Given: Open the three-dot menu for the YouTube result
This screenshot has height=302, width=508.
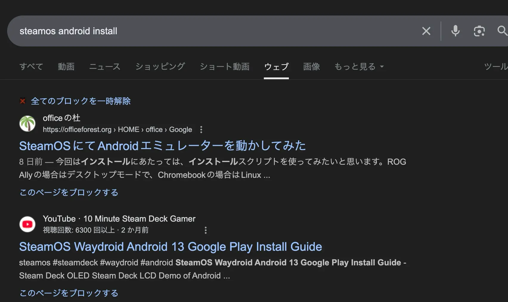Looking at the screenshot, I should [205, 230].
